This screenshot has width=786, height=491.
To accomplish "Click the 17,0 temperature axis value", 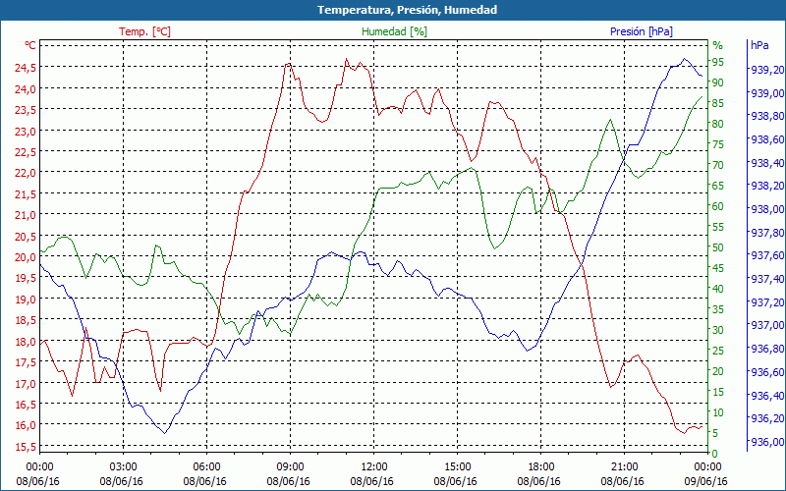I will (26, 383).
